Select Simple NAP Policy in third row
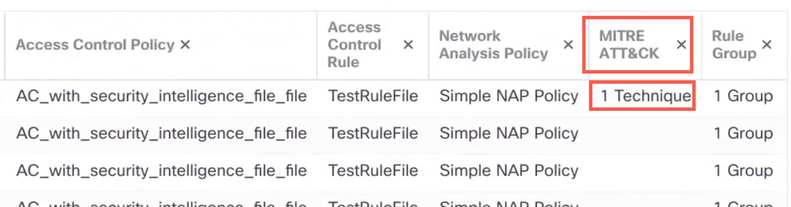The width and height of the screenshot is (791, 207). (509, 170)
